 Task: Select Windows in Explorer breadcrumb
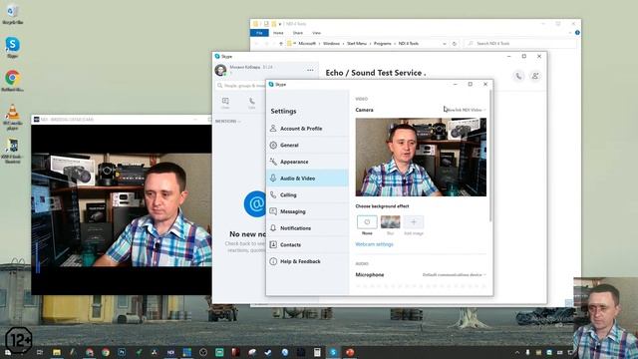point(331,43)
